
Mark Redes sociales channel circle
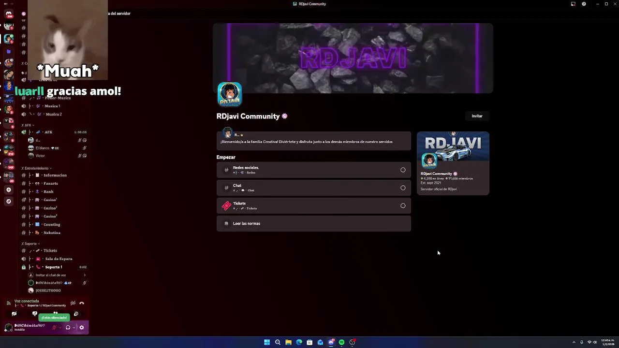click(x=403, y=170)
